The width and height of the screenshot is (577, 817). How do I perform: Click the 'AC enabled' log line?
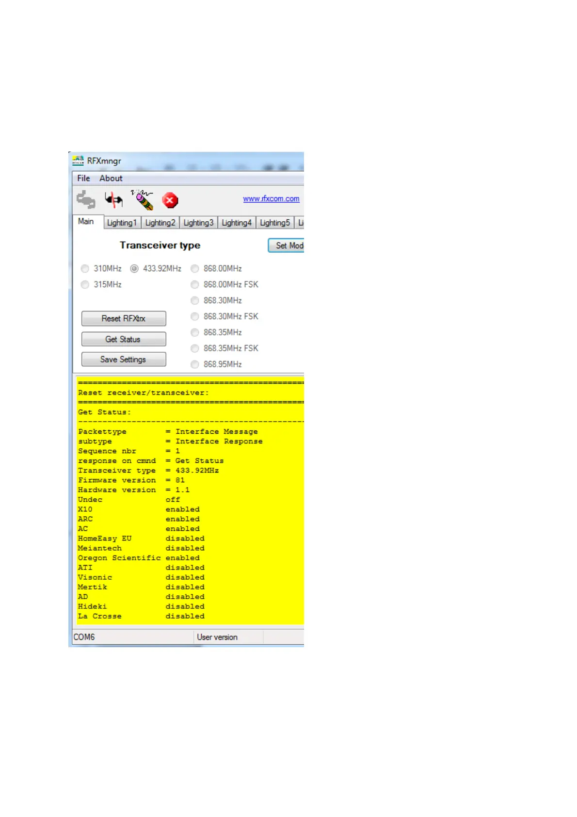(x=139, y=529)
